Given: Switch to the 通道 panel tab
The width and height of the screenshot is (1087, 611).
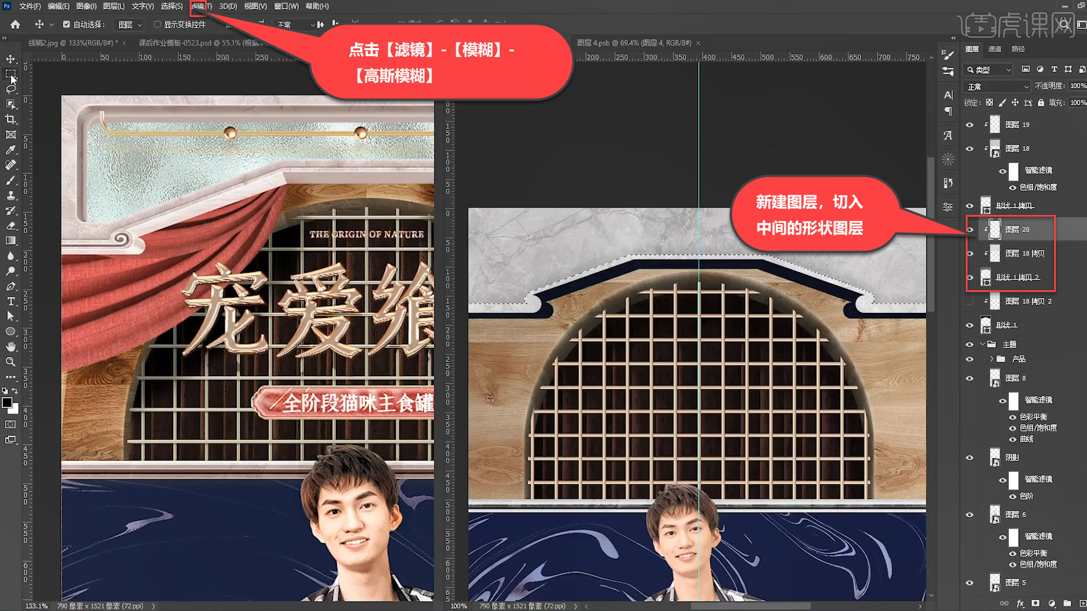Looking at the screenshot, I should click(995, 49).
